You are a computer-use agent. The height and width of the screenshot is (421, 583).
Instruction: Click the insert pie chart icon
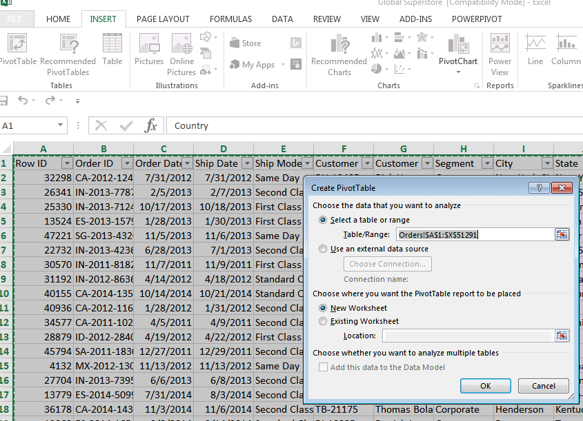pos(376,69)
